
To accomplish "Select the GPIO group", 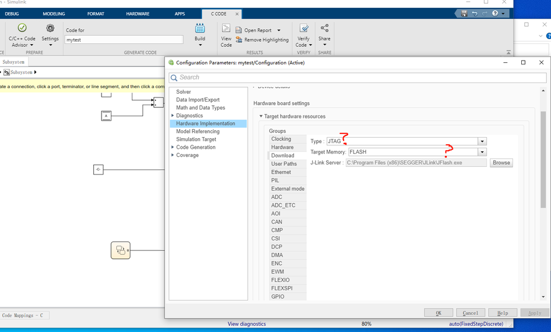I will tap(287, 297).
